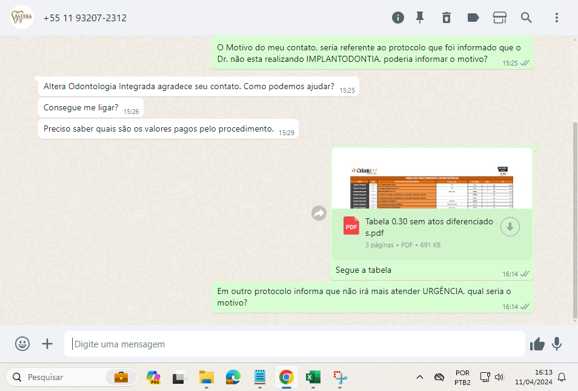This screenshot has height=391, width=578.
Task: Focus the 'Digite uma mensagem' field
Action: (294, 344)
